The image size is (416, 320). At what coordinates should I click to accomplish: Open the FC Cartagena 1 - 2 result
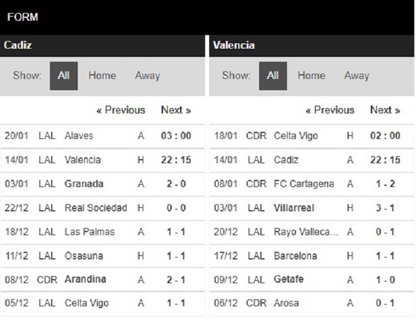tap(311, 184)
